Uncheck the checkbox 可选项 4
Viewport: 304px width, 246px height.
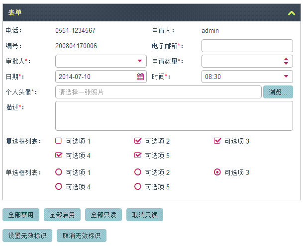59,155
